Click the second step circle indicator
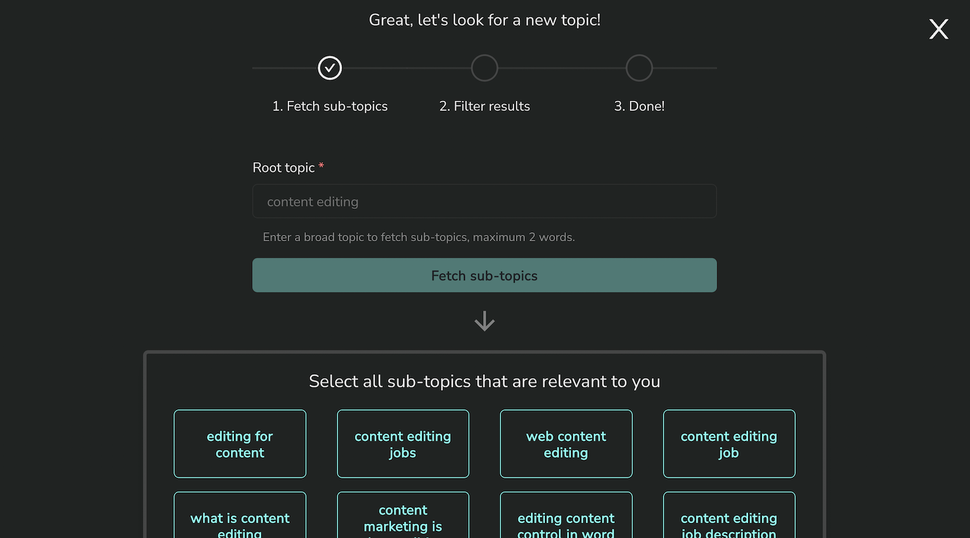Image resolution: width=970 pixels, height=538 pixels. [x=484, y=68]
